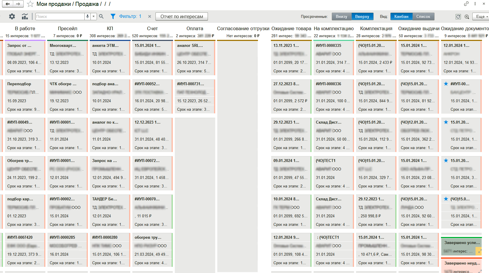
Task: Navigate back with left arrow
Action: [8, 4]
